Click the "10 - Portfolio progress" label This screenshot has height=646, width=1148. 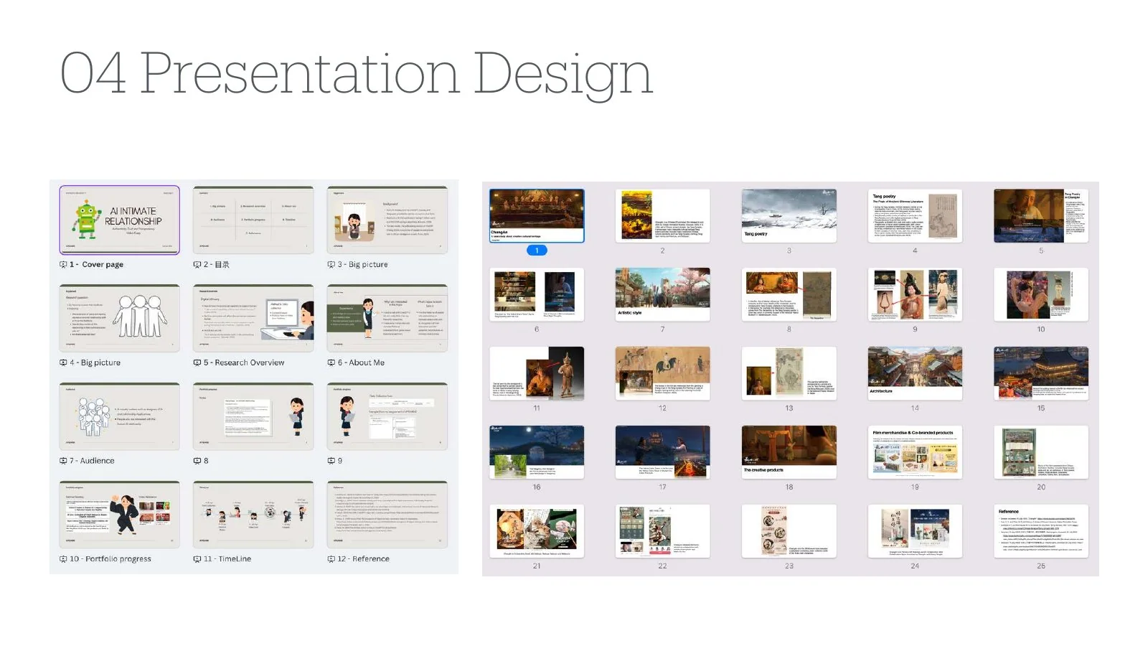[x=110, y=559]
